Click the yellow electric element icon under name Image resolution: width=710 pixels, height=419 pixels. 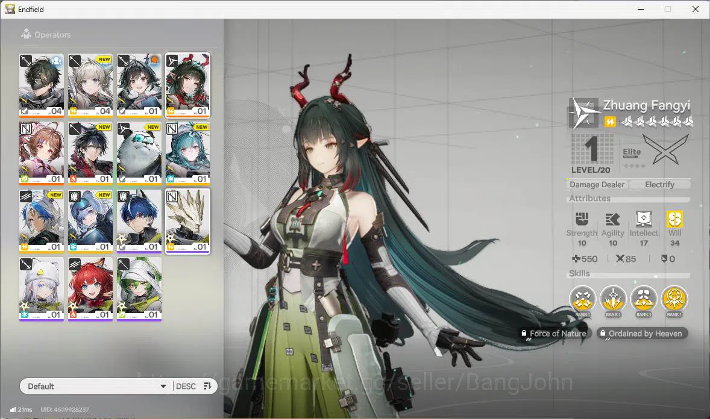click(610, 122)
